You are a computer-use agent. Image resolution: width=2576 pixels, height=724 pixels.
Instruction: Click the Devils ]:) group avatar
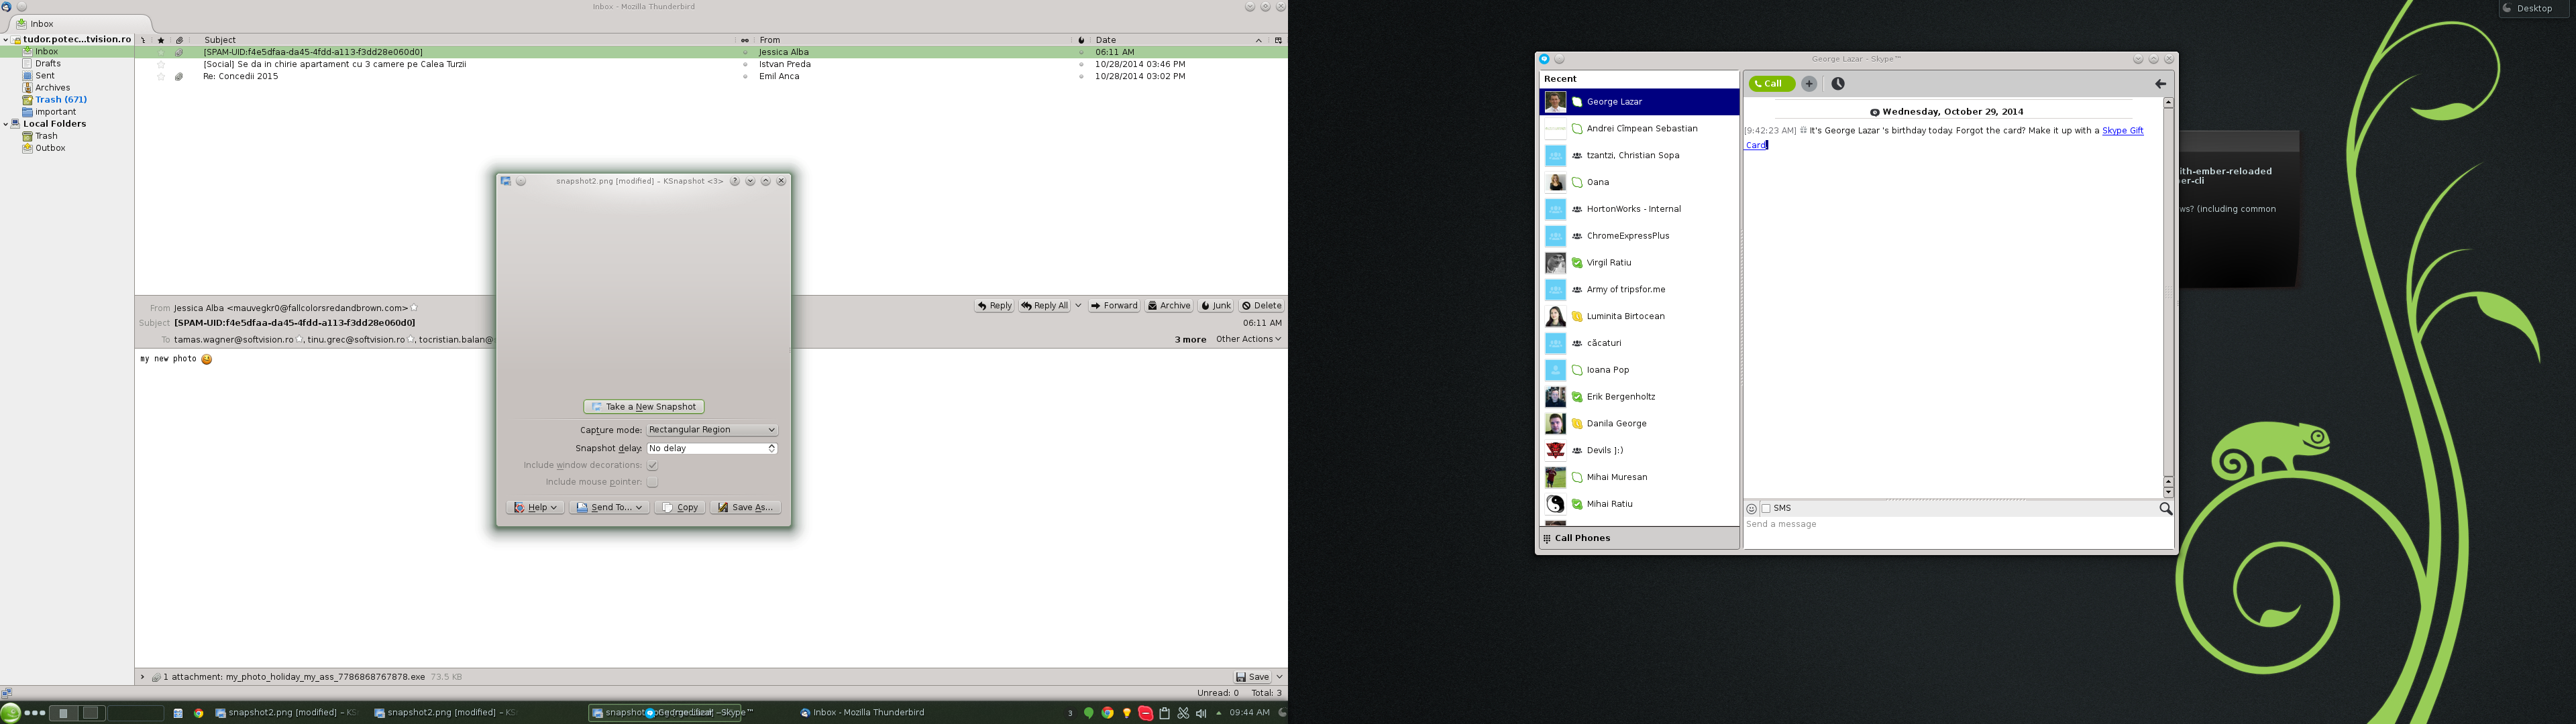tap(1555, 451)
